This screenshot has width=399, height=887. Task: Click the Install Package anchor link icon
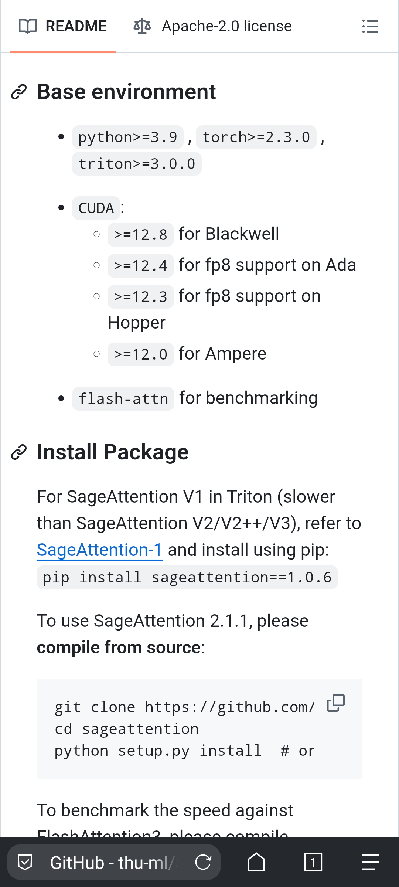19,452
